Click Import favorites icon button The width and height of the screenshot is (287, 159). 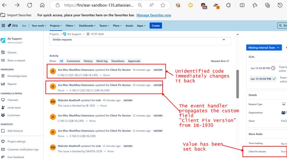pyautogui.click(x=16, y=15)
